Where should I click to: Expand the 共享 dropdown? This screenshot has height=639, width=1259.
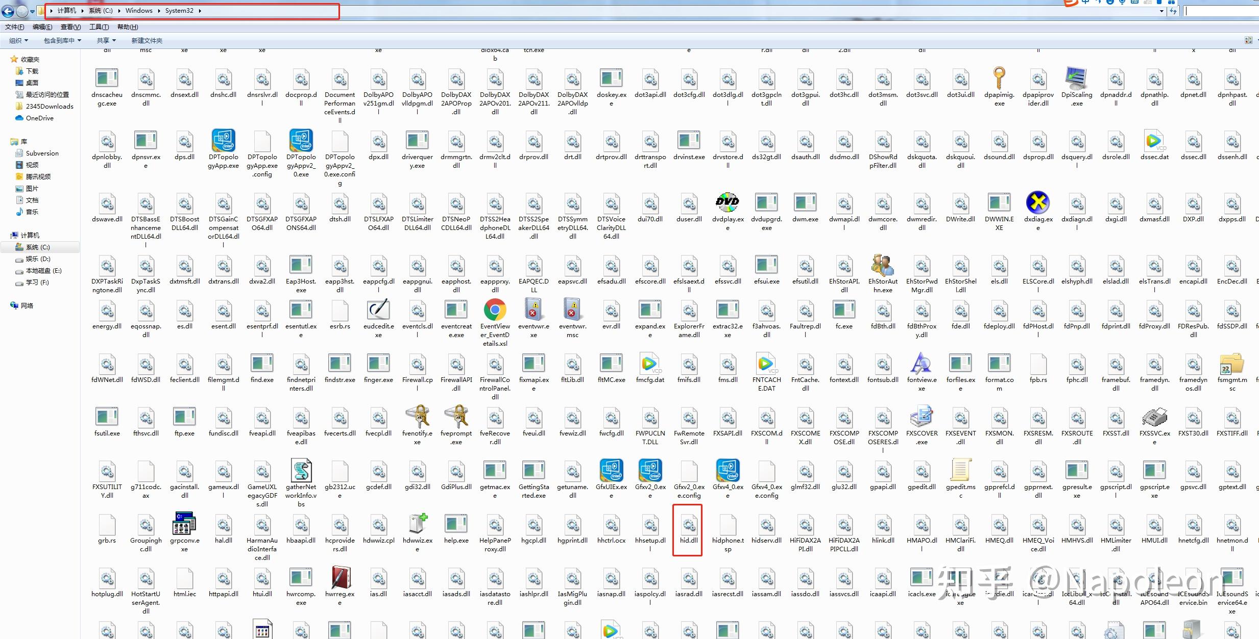(106, 40)
